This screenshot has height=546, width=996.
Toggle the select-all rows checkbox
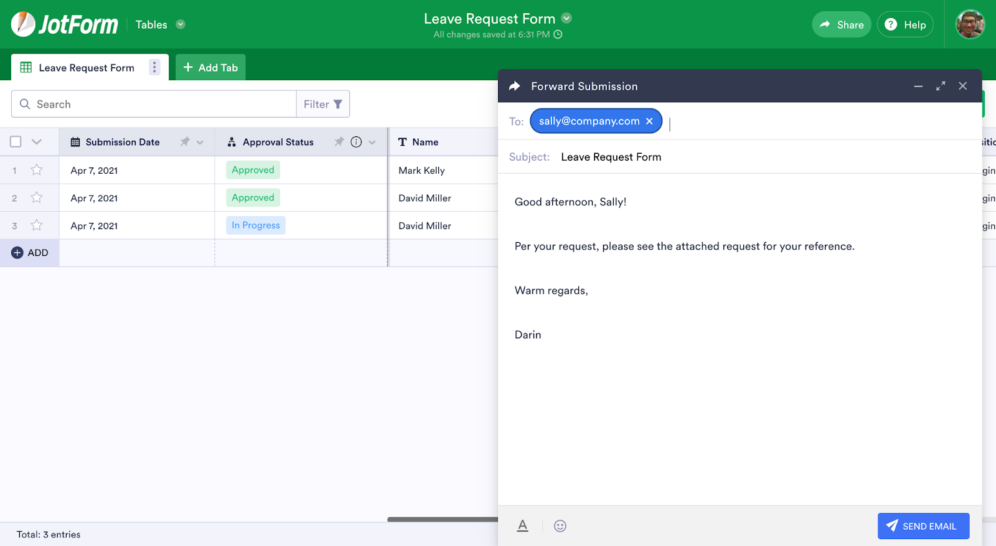pos(16,142)
